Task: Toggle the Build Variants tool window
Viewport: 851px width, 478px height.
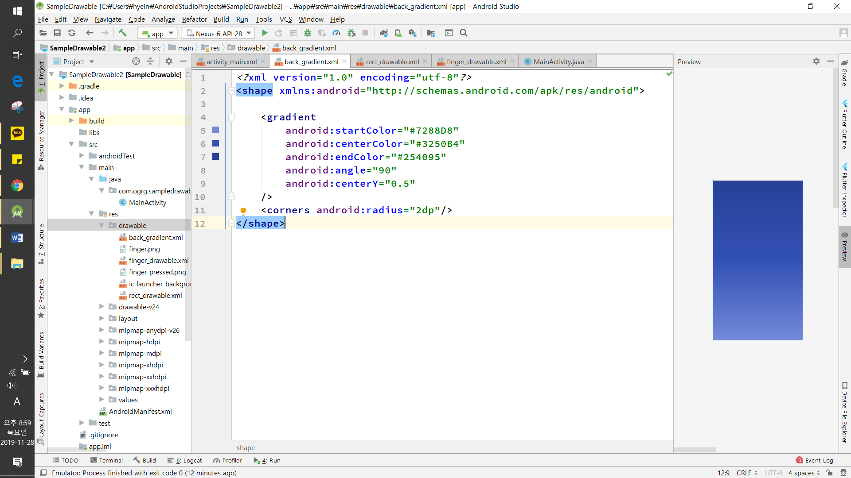Action: pos(41,352)
